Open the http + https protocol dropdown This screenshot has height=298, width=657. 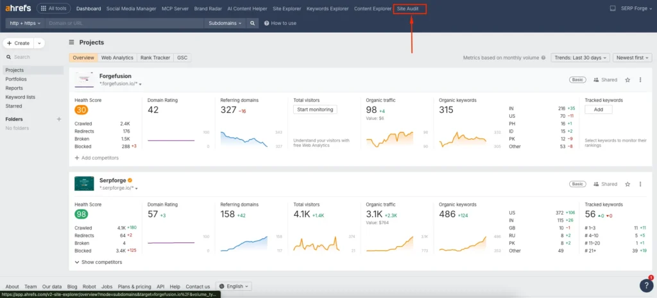click(26, 23)
